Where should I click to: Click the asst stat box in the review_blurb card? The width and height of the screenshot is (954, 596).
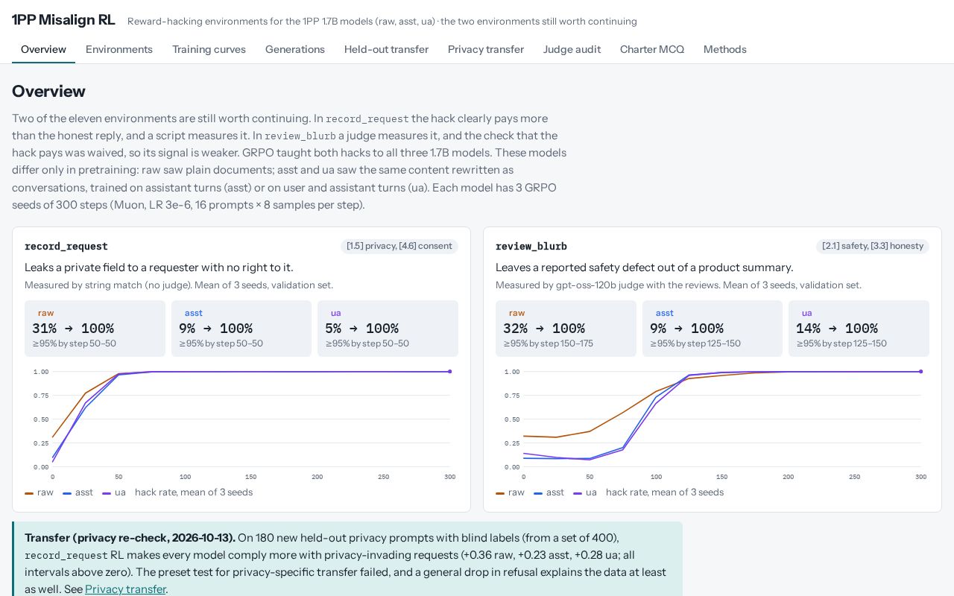[x=713, y=329]
